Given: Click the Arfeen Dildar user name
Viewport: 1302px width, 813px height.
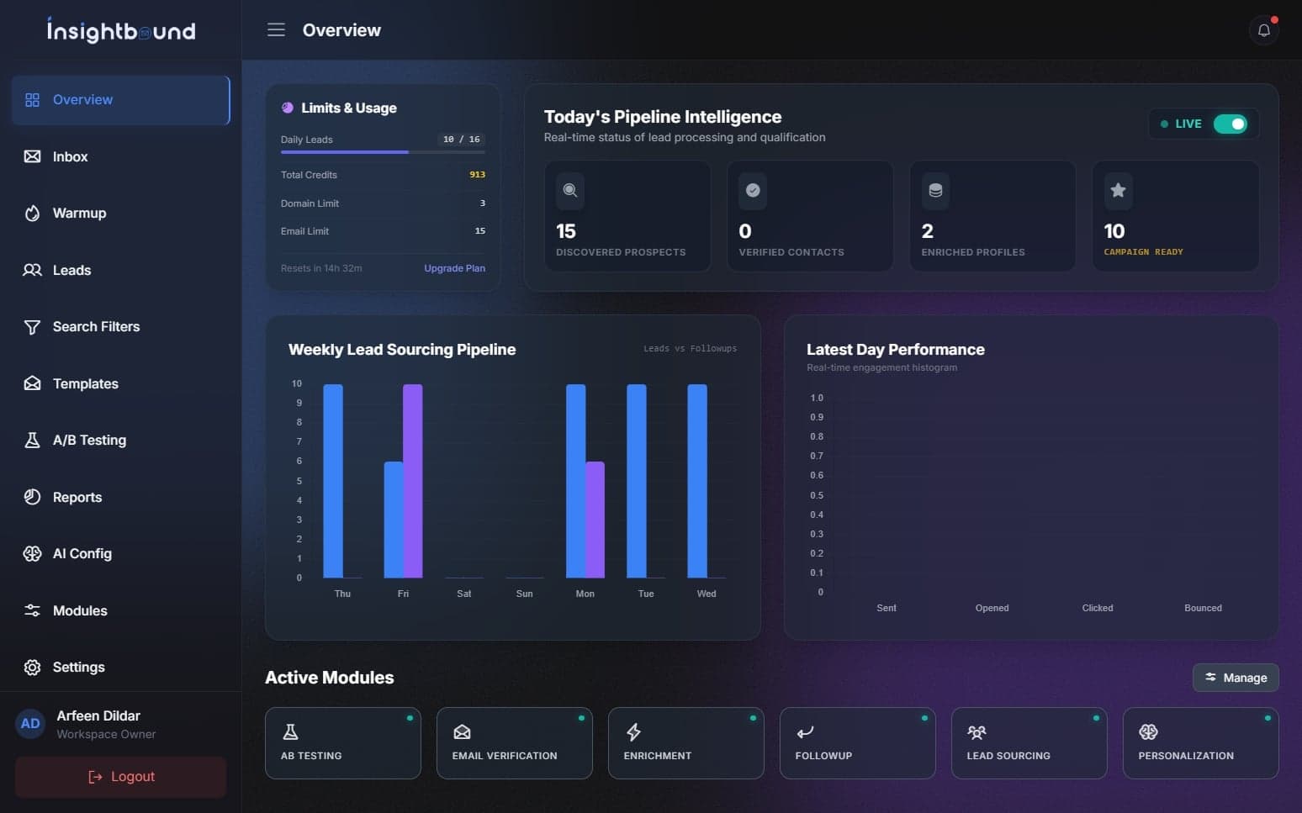Looking at the screenshot, I should [98, 715].
